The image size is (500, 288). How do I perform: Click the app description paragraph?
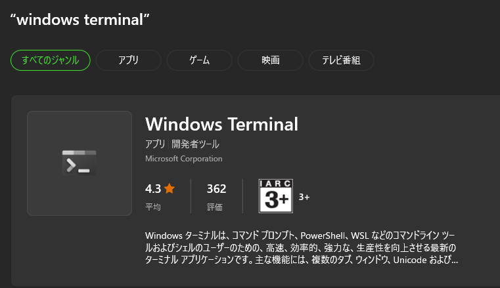point(302,247)
